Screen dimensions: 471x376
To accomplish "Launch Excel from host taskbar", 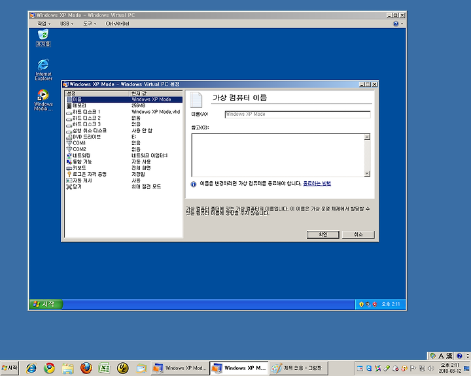I will [x=104, y=368].
